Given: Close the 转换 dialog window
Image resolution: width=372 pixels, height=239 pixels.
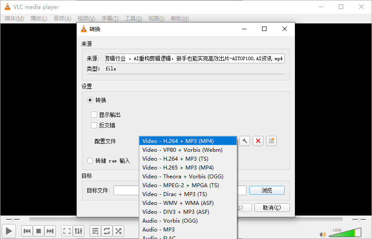Looking at the screenshot, I should [x=285, y=29].
